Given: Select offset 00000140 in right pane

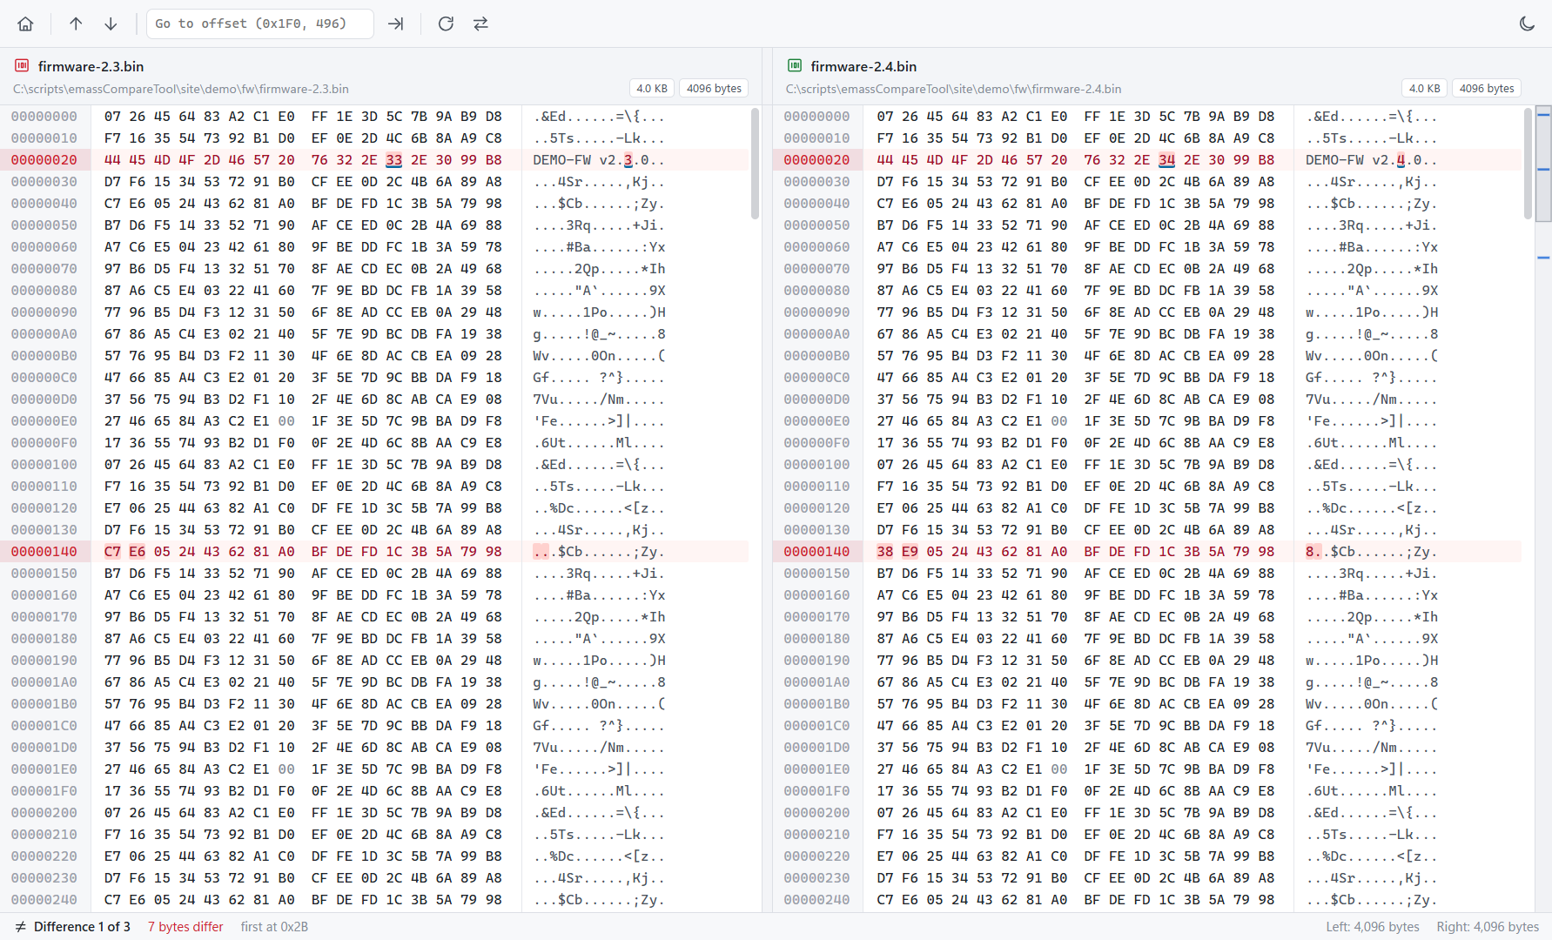Looking at the screenshot, I should pos(816,552).
